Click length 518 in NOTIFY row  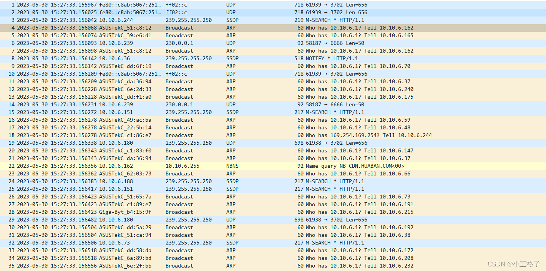[x=299, y=58]
